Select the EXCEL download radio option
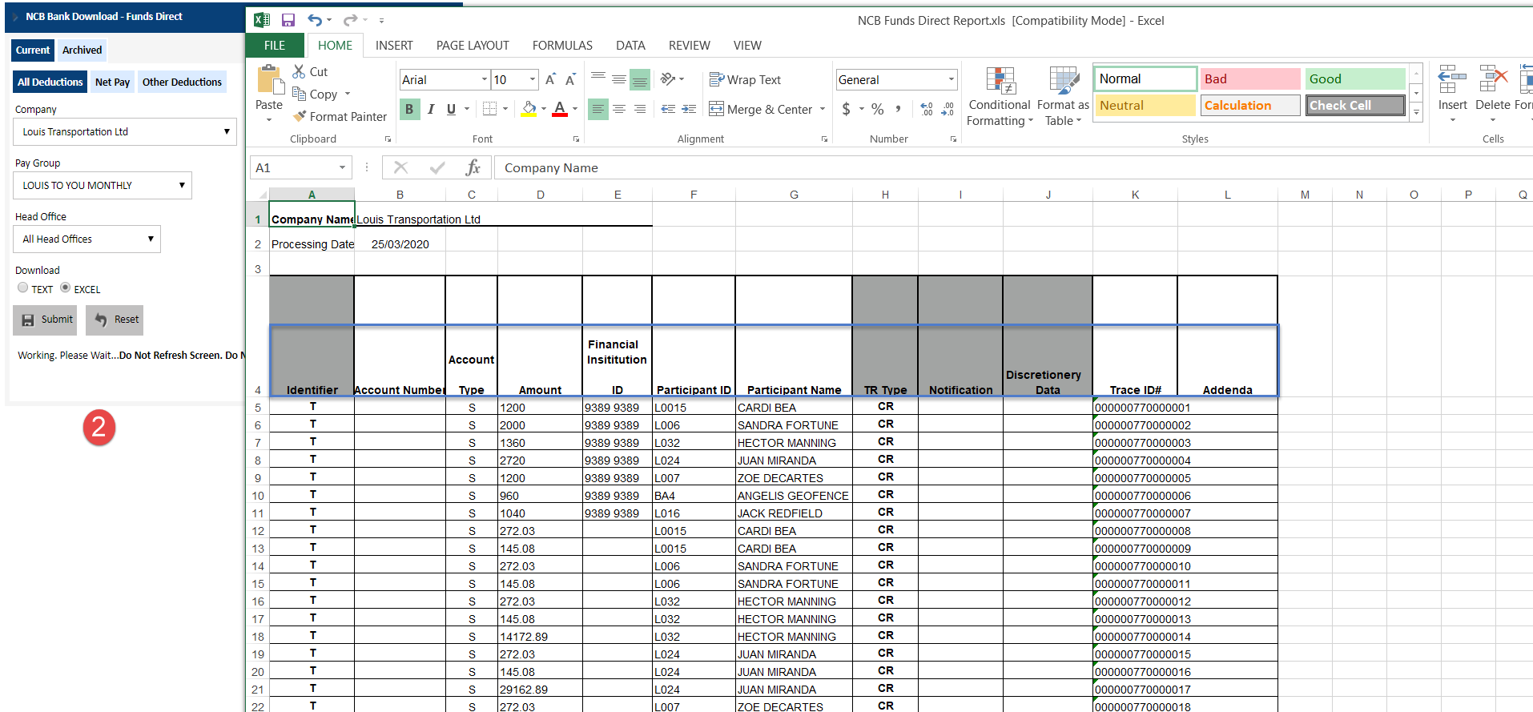 66,288
